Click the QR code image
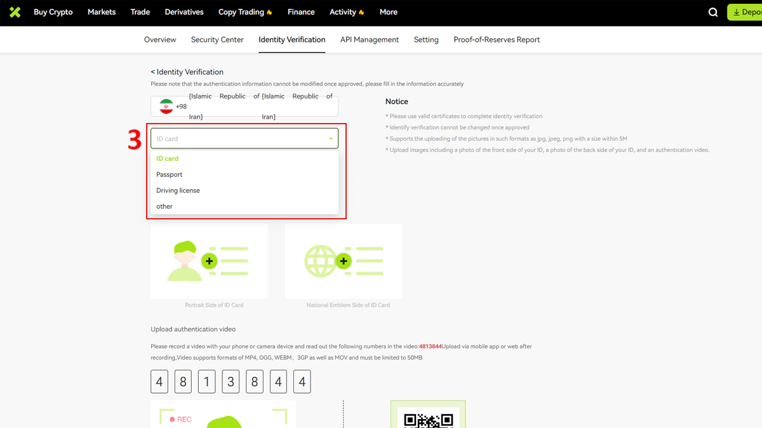The image size is (762, 428). point(428,418)
